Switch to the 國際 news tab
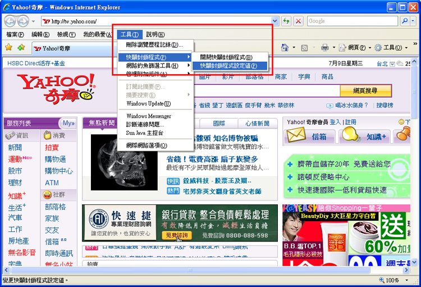The height and width of the screenshot is (287, 421). [219, 124]
